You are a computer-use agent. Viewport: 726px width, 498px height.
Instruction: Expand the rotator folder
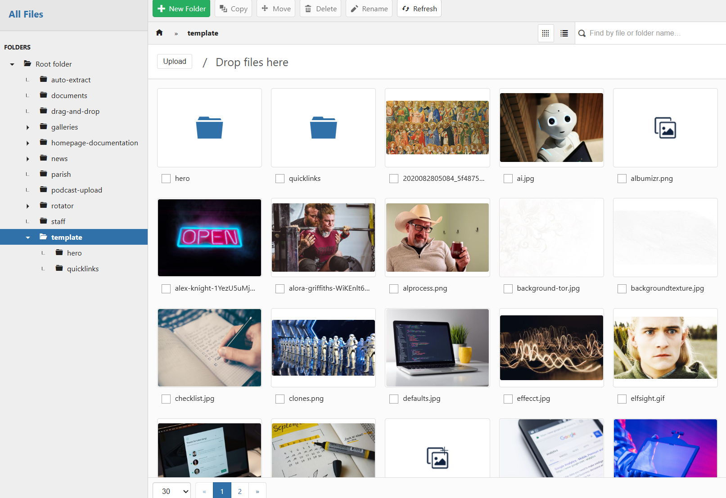coord(28,206)
